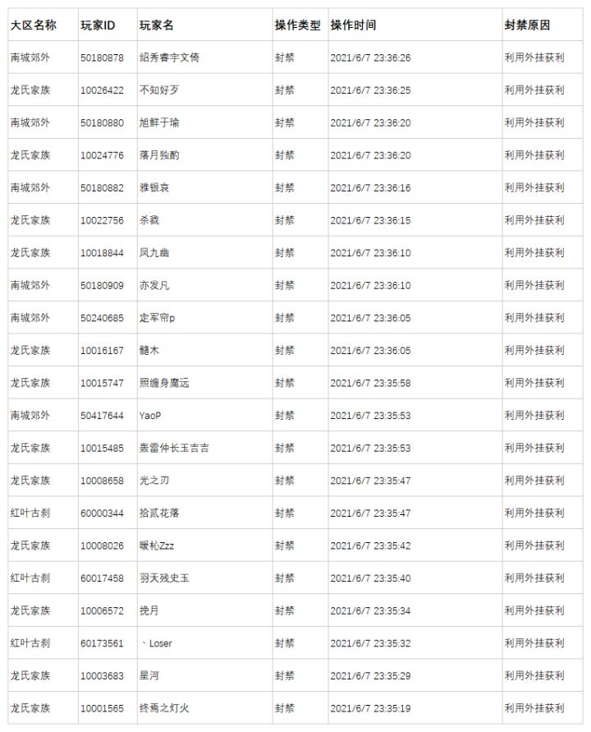Click timestamp 2021/6/7 23:35:19
The image size is (591, 732).
click(x=370, y=708)
